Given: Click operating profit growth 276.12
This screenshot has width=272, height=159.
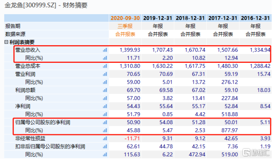Looking at the screenshot, I should point(230,82).
